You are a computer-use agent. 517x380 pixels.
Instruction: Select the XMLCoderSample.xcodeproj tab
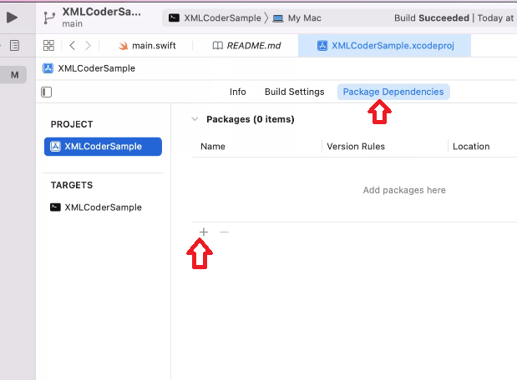385,45
